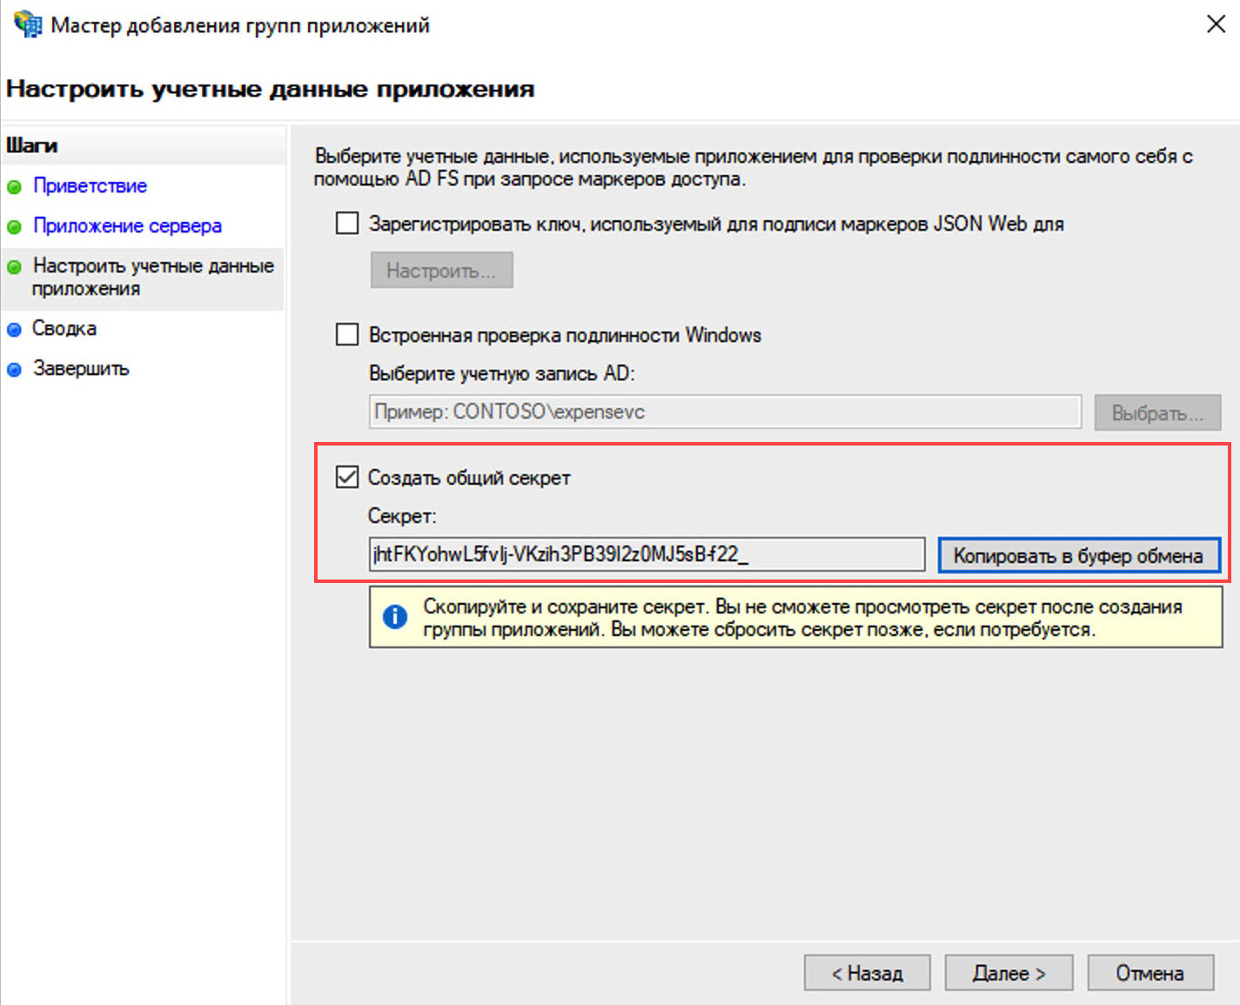The height and width of the screenshot is (1005, 1240).
Task: Click the wizard application icon in title bar
Action: (x=27, y=24)
